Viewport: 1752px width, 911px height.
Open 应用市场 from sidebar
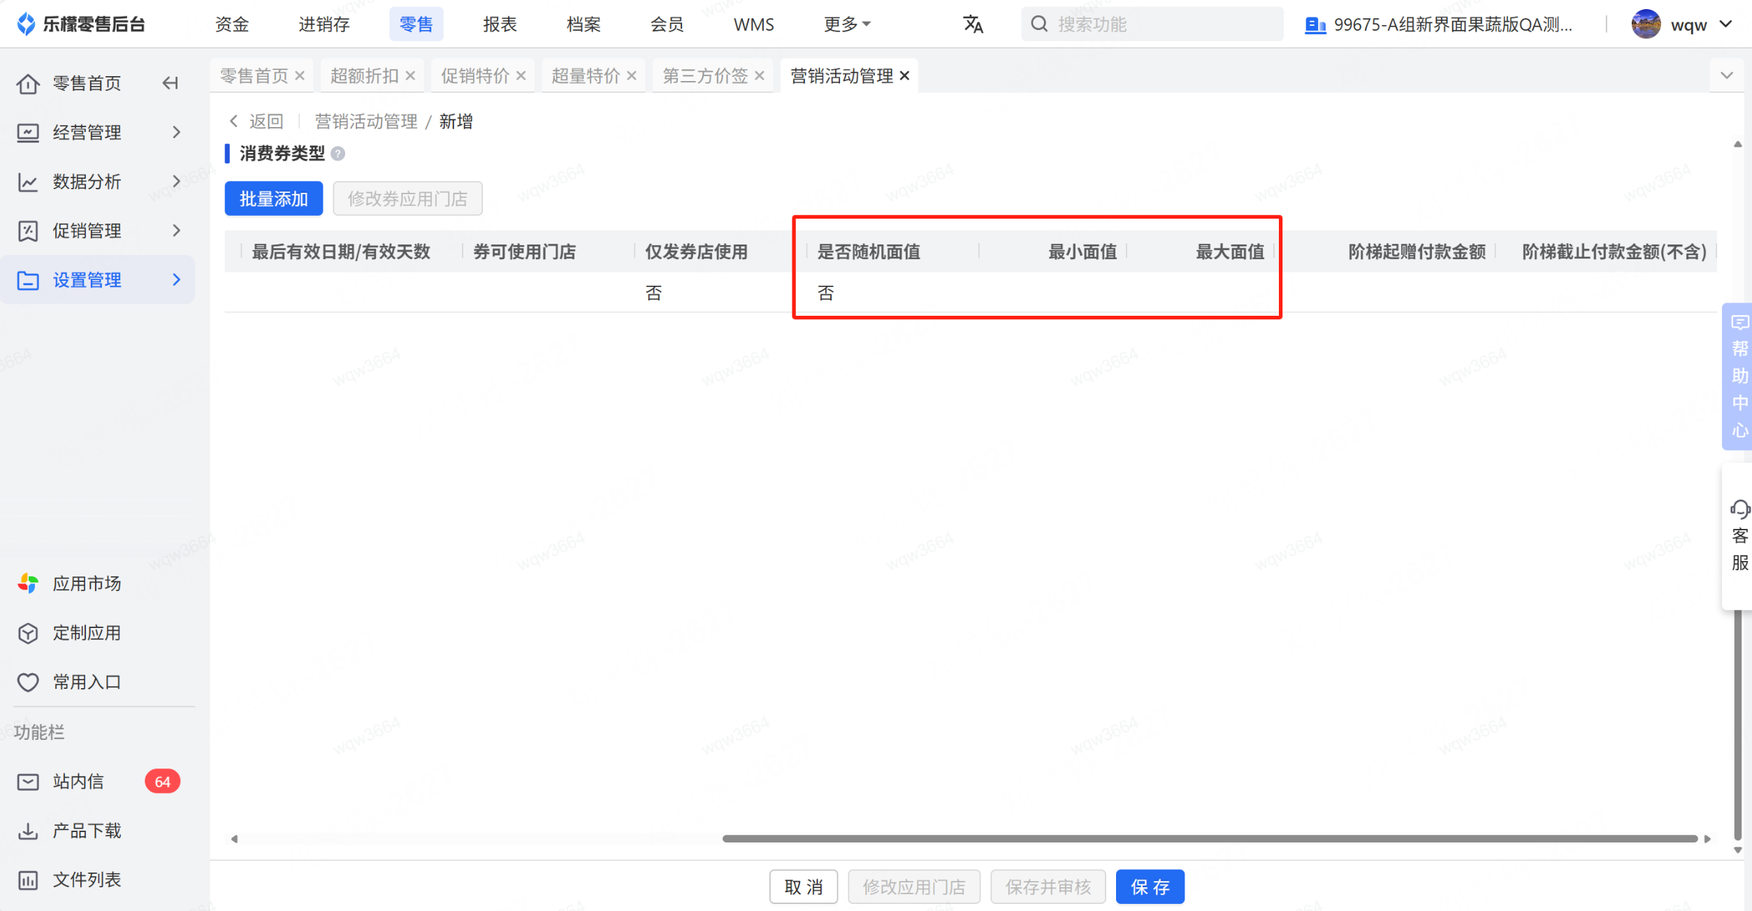(x=87, y=583)
